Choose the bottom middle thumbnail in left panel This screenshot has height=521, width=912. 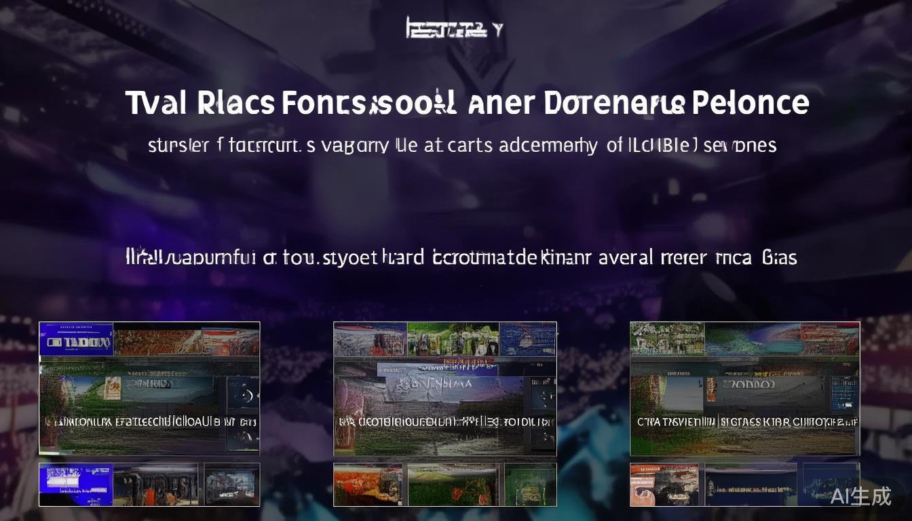tap(156, 484)
